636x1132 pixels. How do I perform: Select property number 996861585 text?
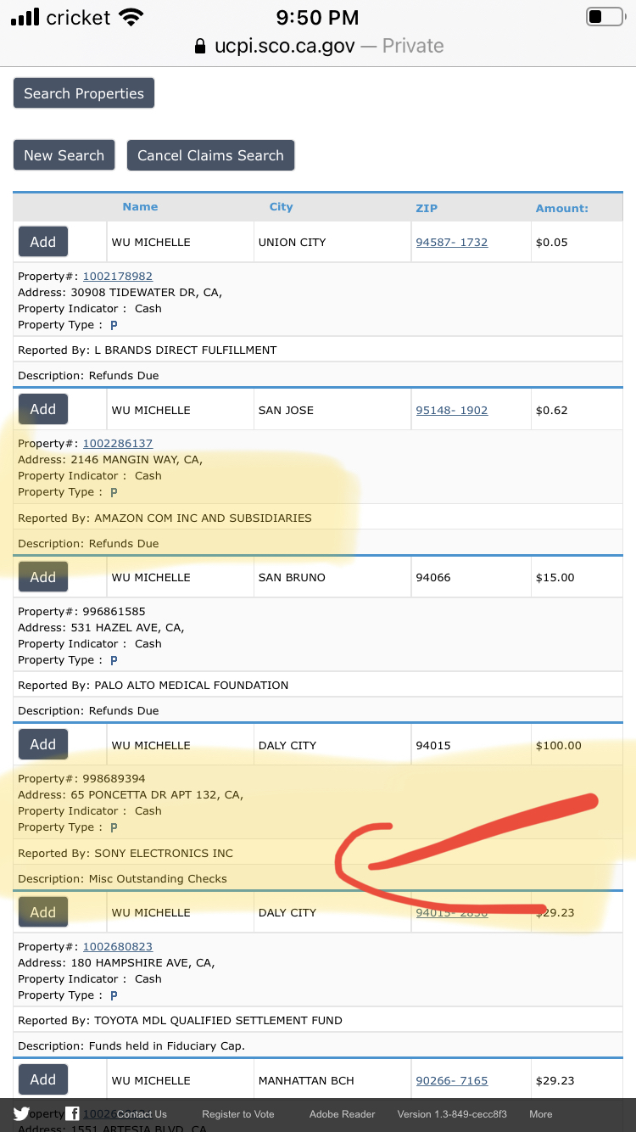click(x=114, y=611)
